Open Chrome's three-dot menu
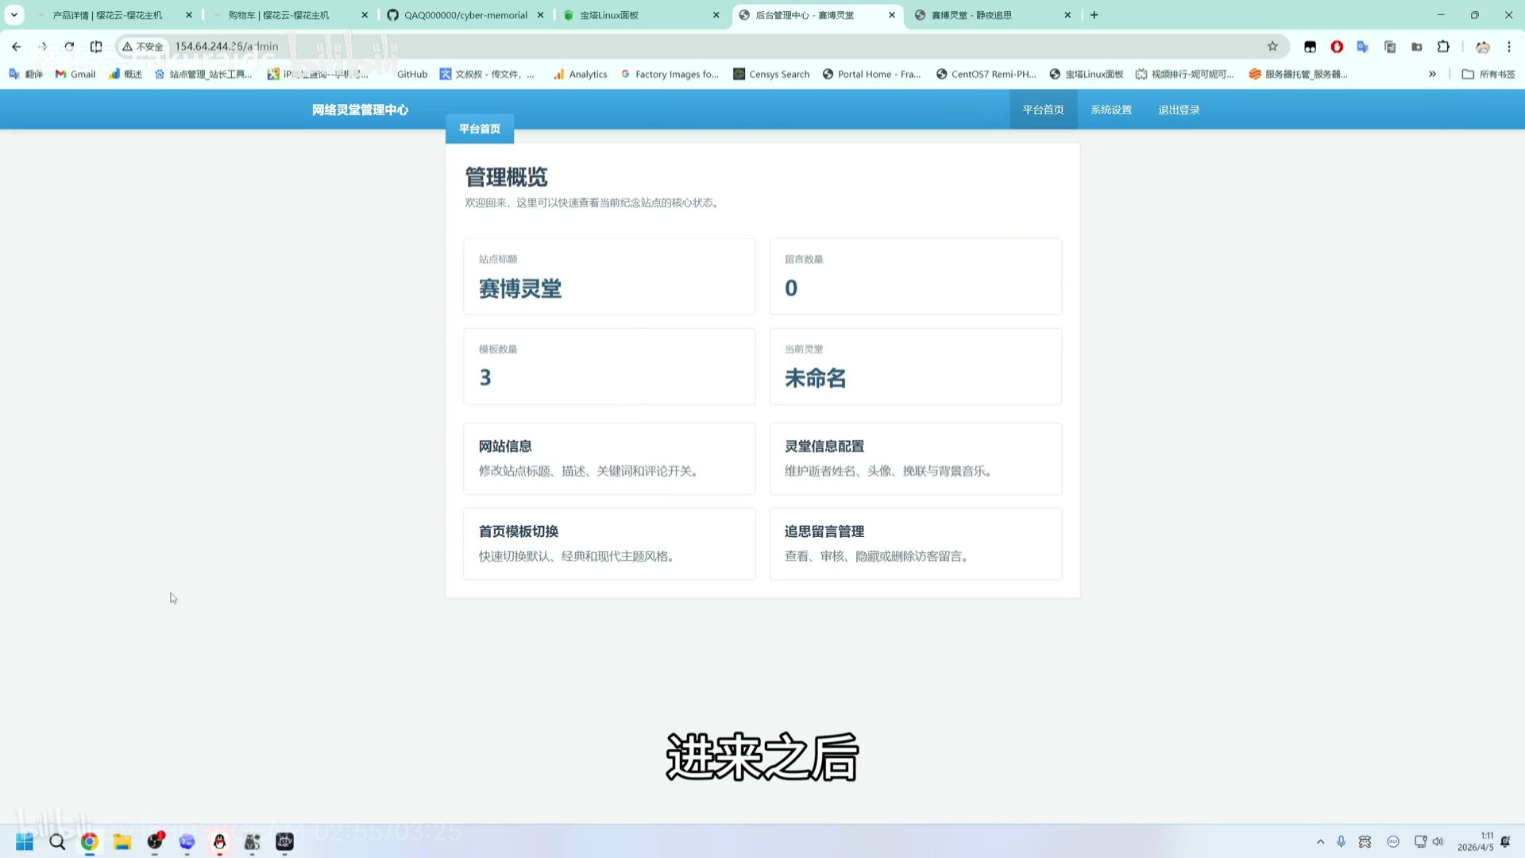Image resolution: width=1525 pixels, height=858 pixels. pos(1508,46)
